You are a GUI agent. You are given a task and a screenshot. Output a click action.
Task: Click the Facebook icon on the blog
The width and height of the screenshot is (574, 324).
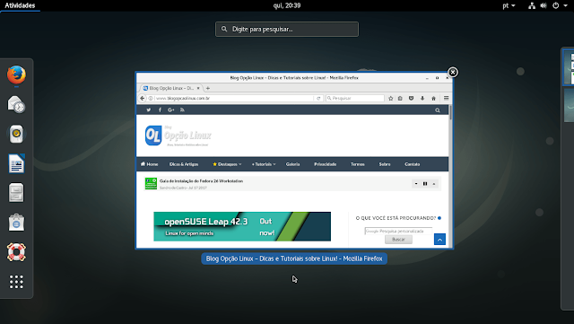(160, 110)
